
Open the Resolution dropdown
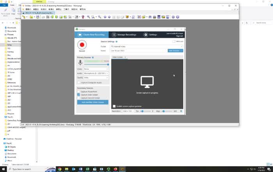[x=128, y=111]
